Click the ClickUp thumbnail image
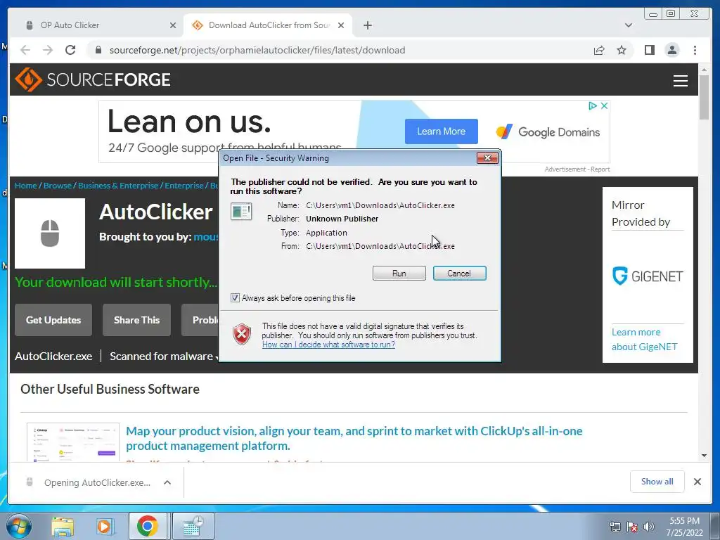Viewport: 720px width, 540px height. 73,442
